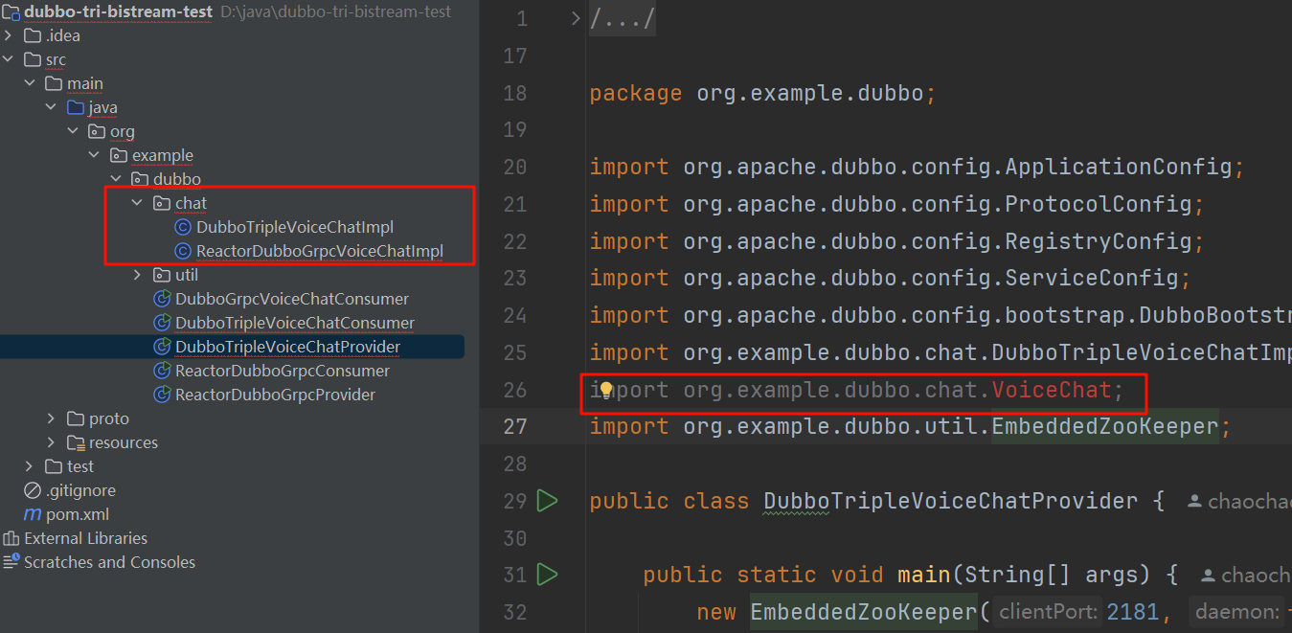
Task: Run main method from gutter arrow on line 31
Action: (547, 575)
